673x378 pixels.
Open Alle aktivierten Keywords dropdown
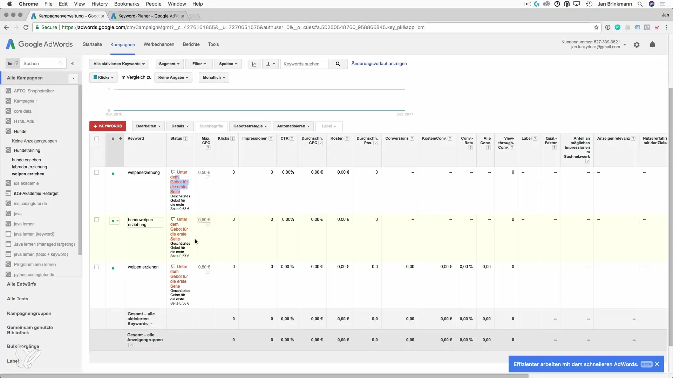click(119, 64)
